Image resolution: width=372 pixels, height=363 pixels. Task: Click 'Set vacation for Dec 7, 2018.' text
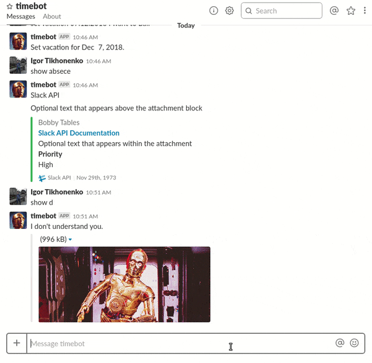point(77,48)
